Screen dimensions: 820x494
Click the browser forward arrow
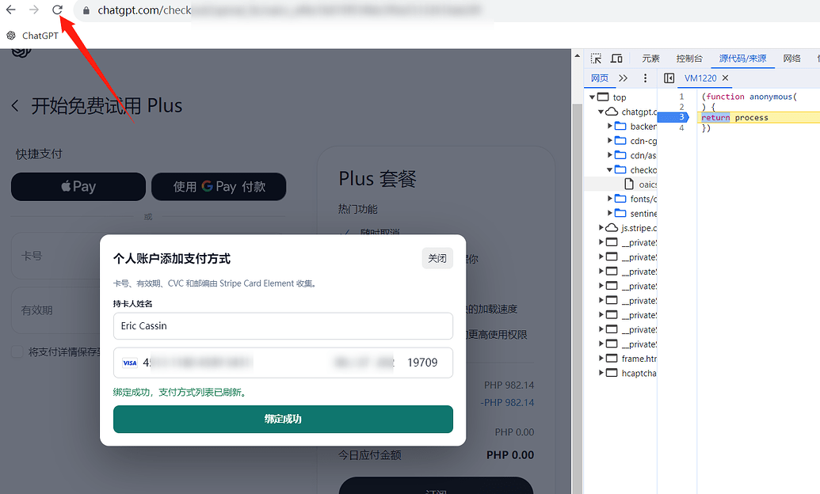point(34,10)
